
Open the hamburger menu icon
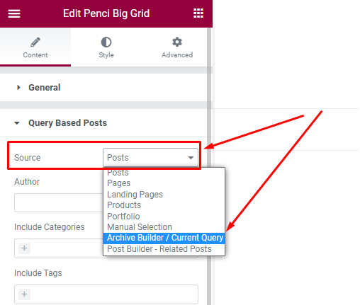click(14, 13)
